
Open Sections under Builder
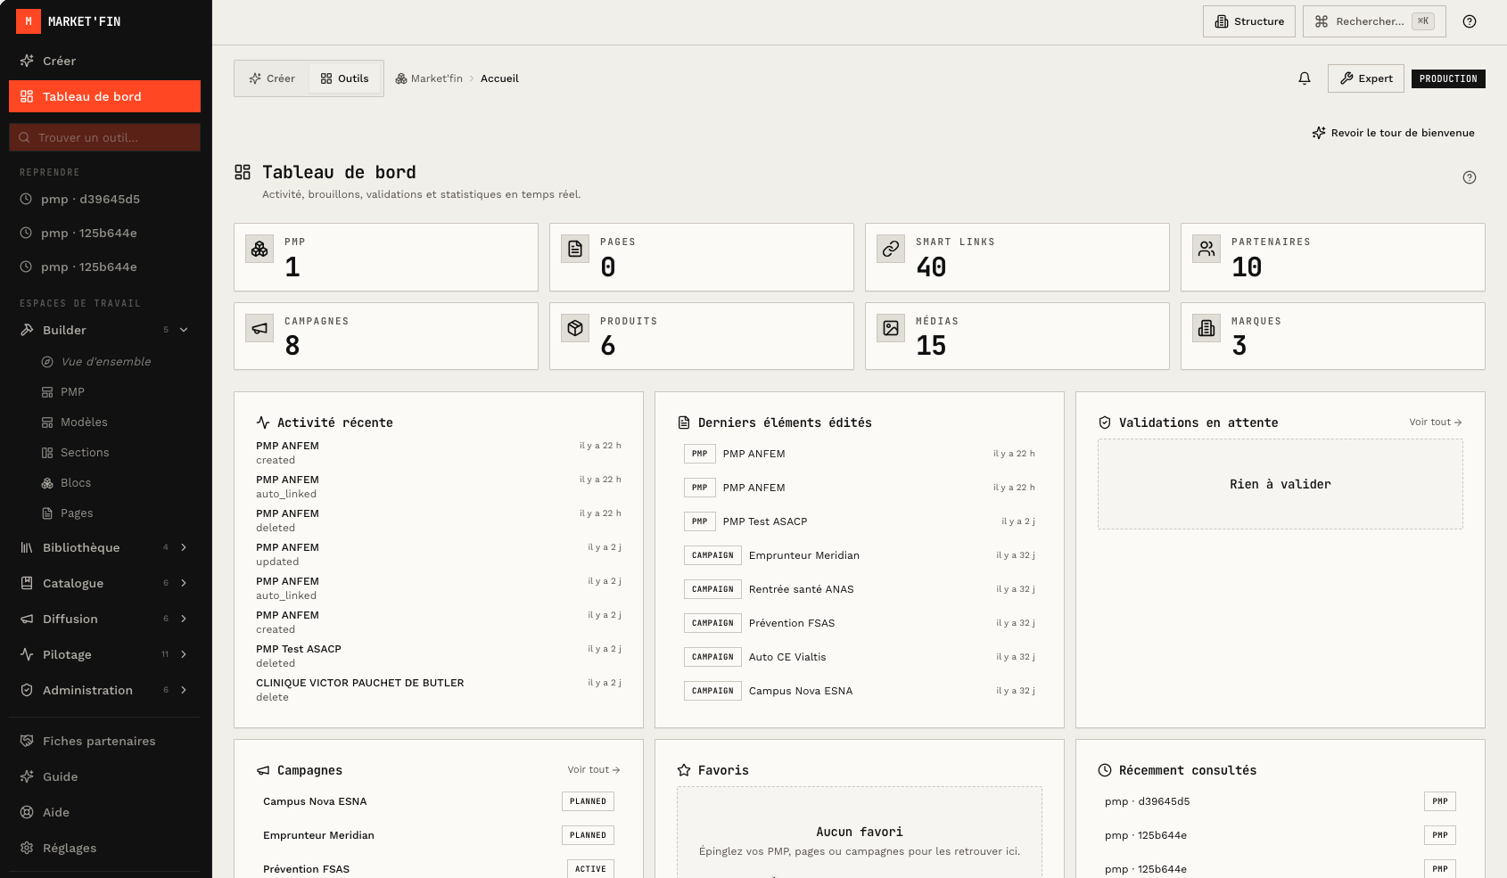click(116, 453)
